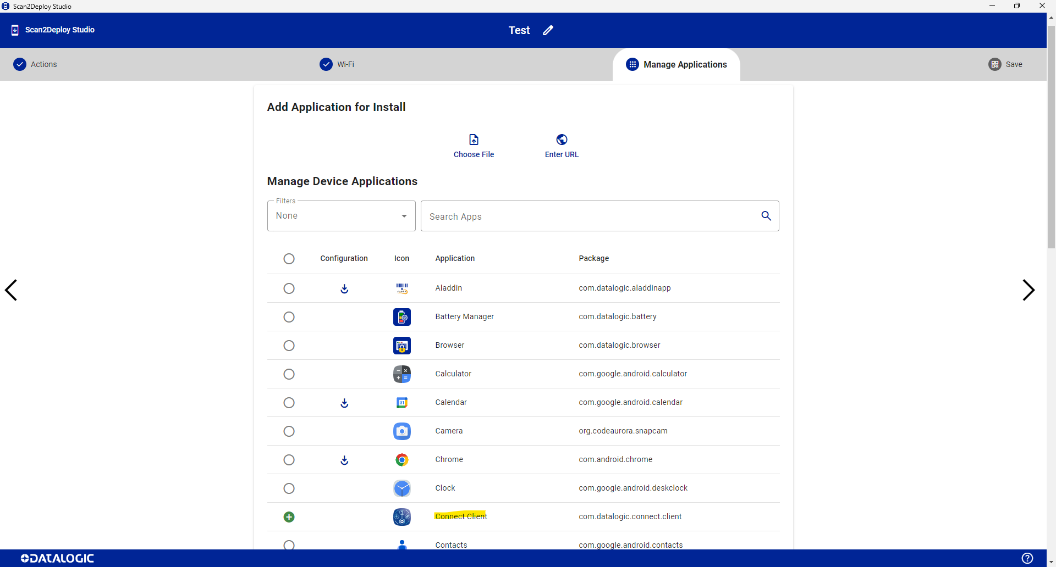Click the Camera app icon
This screenshot has height=567, width=1056.
[402, 431]
